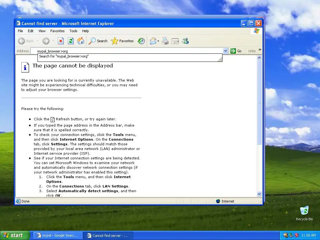Viewport: 320px width, 240px height.
Task: Go to the Home page icon
Action: pos(81,41)
